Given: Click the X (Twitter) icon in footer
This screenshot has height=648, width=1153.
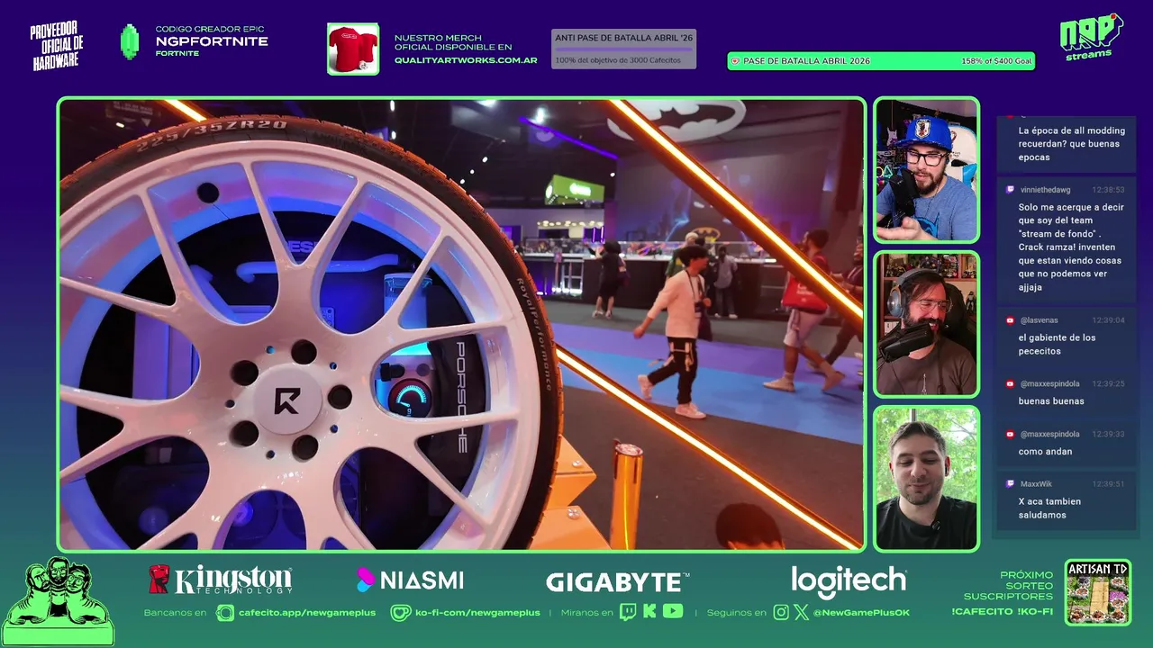Looking at the screenshot, I should pyautogui.click(x=802, y=613).
